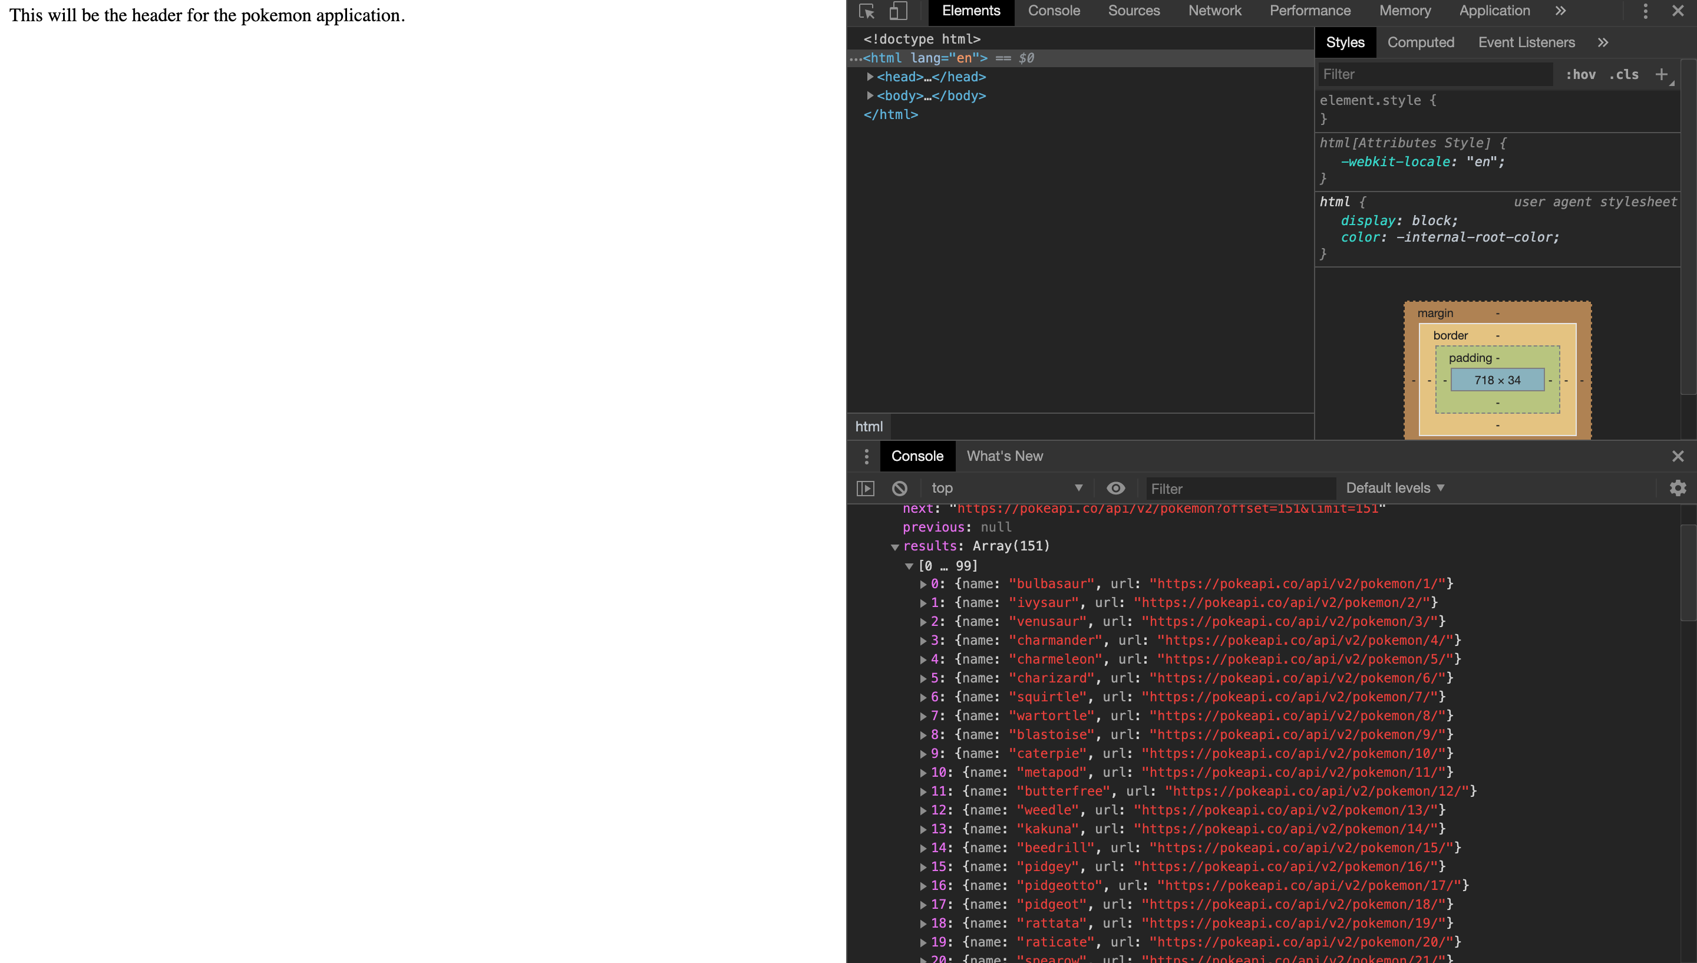Select the closing </html> tag line

click(x=890, y=114)
